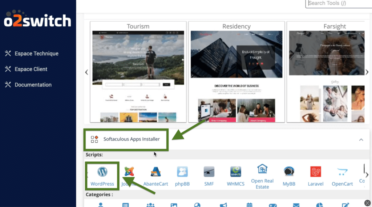Open the OpenCart script icon
Screen dimensions: 372x207
pyautogui.click(x=342, y=172)
